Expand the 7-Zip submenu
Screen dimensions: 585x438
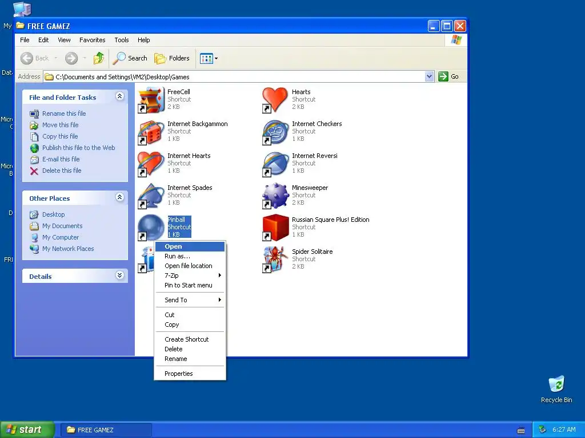pyautogui.click(x=190, y=275)
